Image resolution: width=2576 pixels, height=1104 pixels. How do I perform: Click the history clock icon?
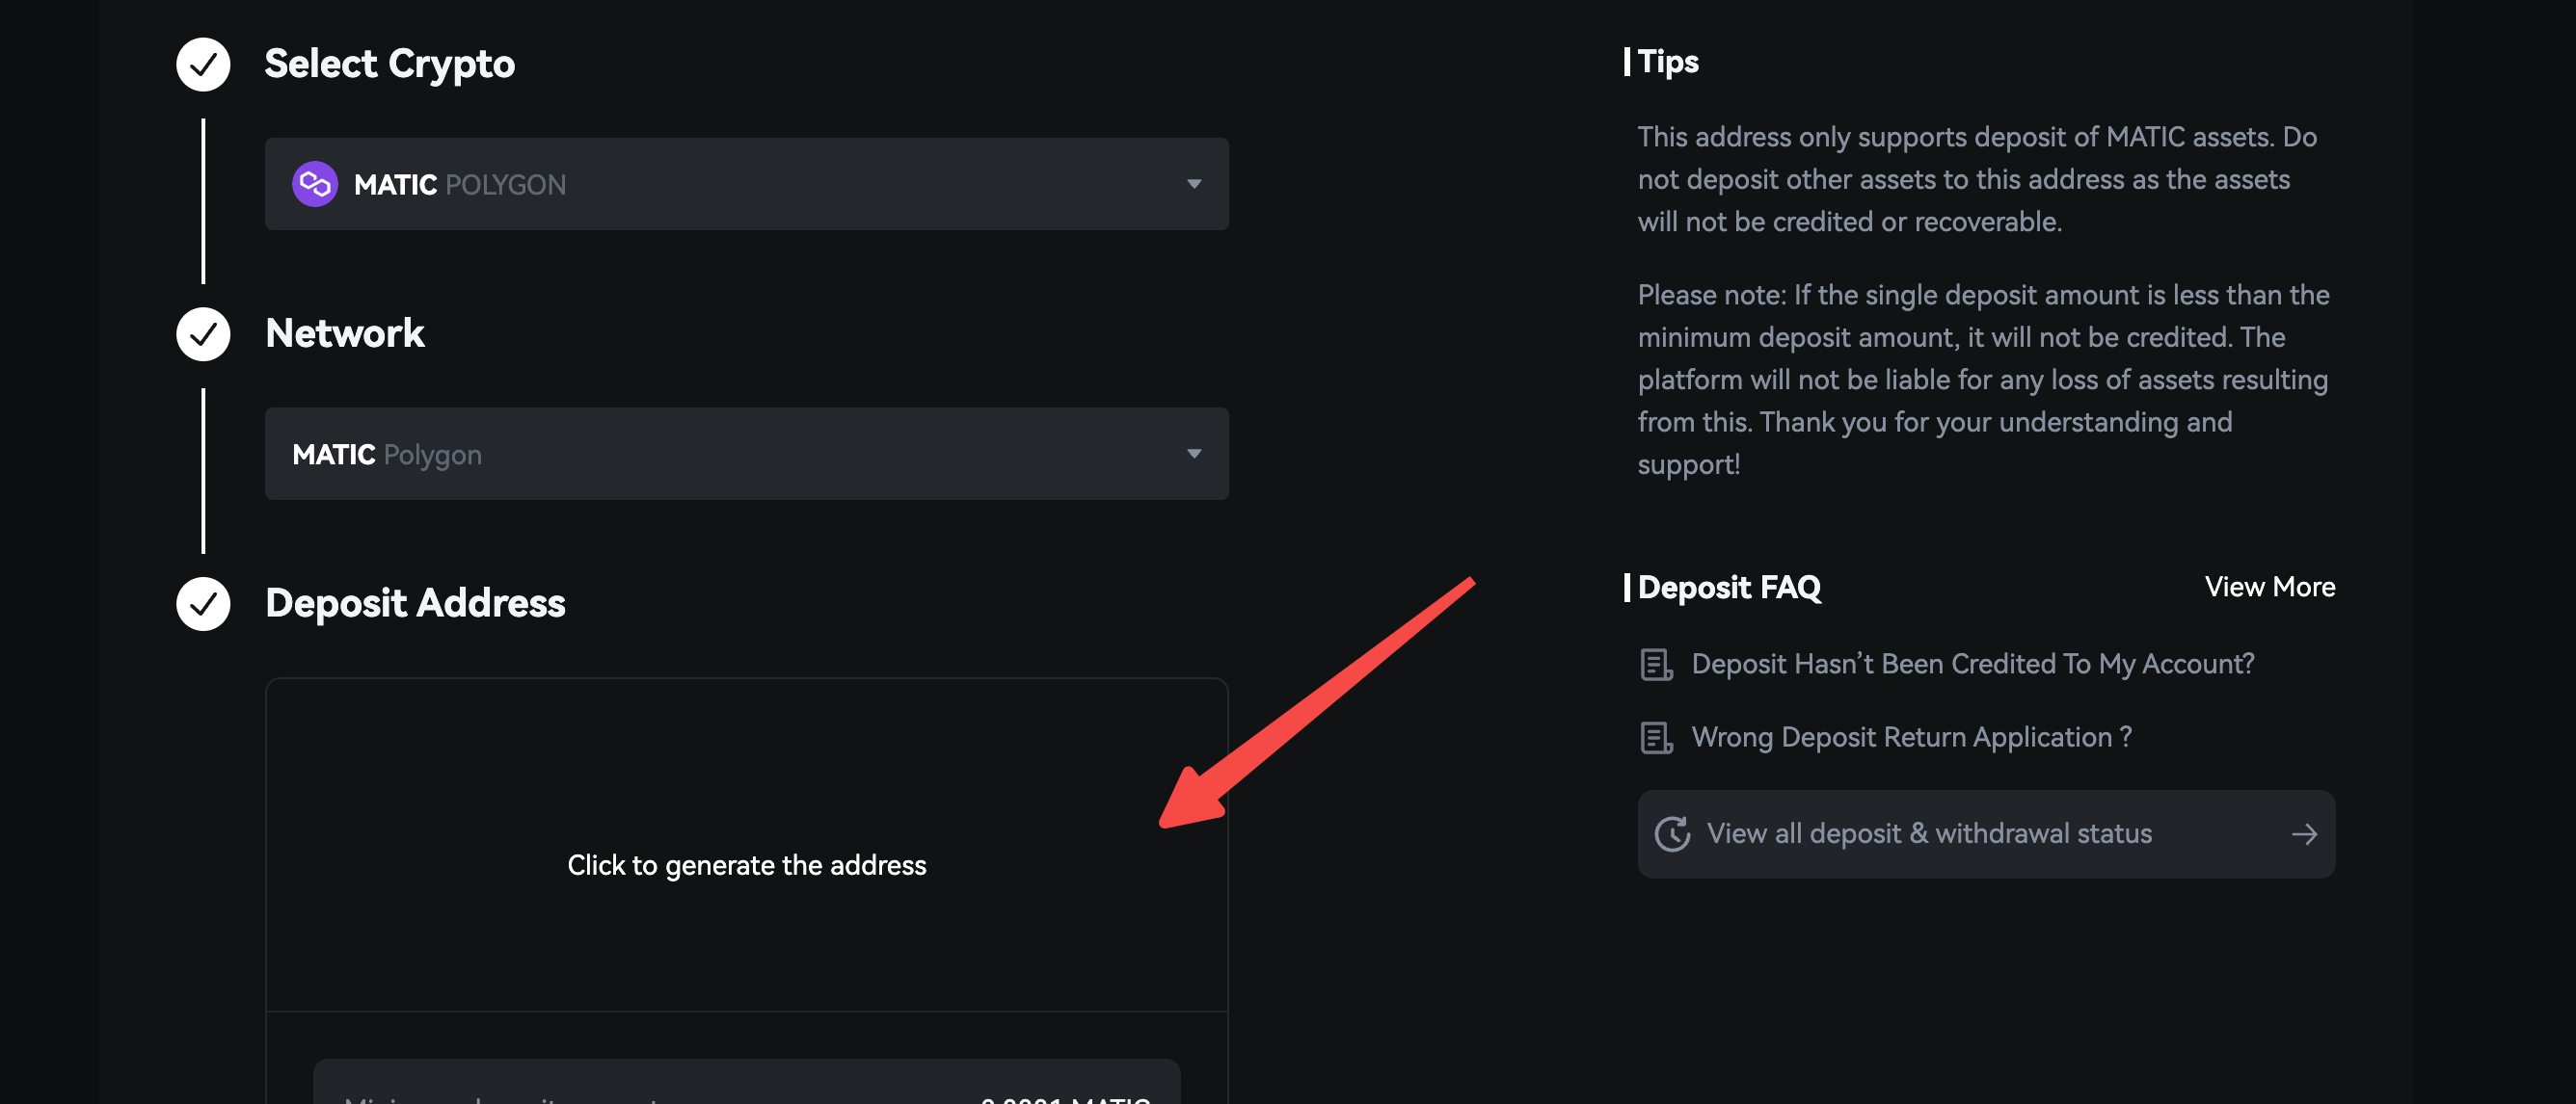(1672, 833)
